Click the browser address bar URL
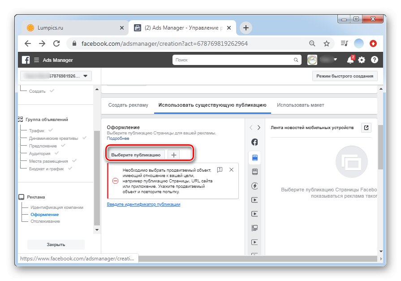This screenshot has height=281, width=401. [x=164, y=43]
